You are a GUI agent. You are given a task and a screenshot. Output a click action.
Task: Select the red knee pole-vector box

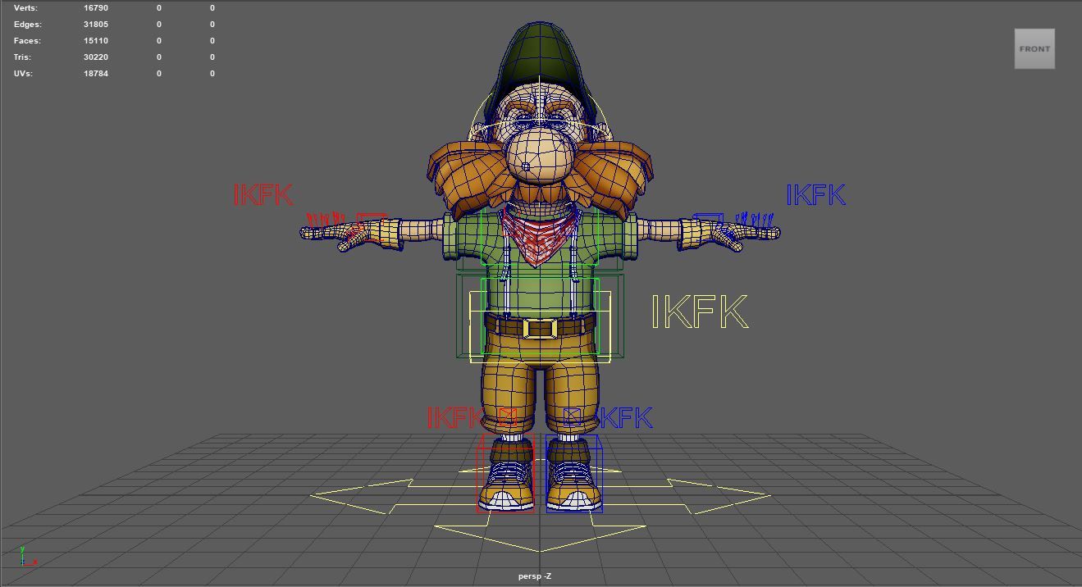coord(506,416)
